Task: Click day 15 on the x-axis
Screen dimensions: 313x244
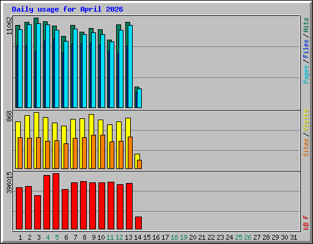Action: click(147, 237)
